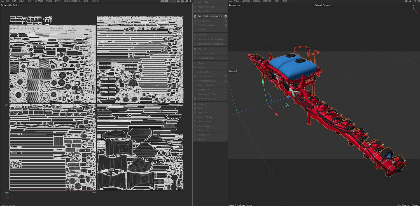420x206 pixels.
Task: Toggle the lock icon in UV editor header
Action: tap(183, 1)
